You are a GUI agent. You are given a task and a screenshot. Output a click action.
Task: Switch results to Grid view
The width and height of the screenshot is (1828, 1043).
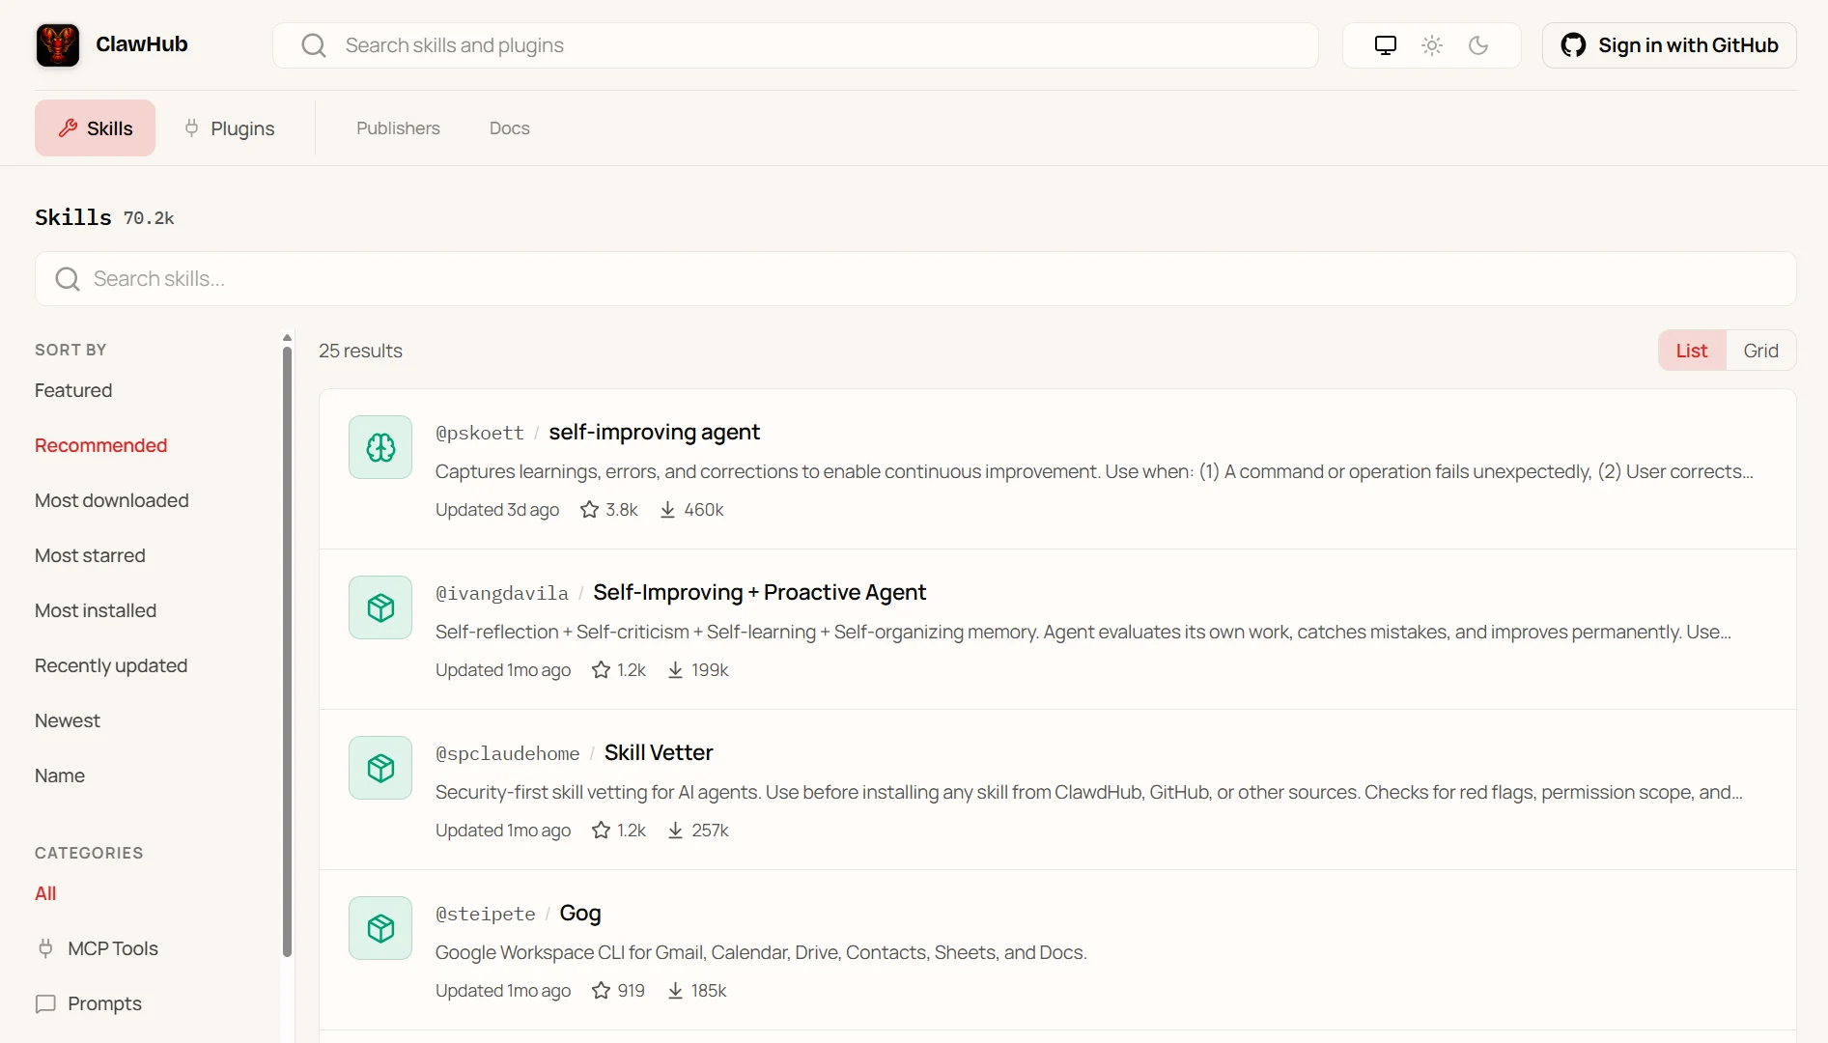1760,351
